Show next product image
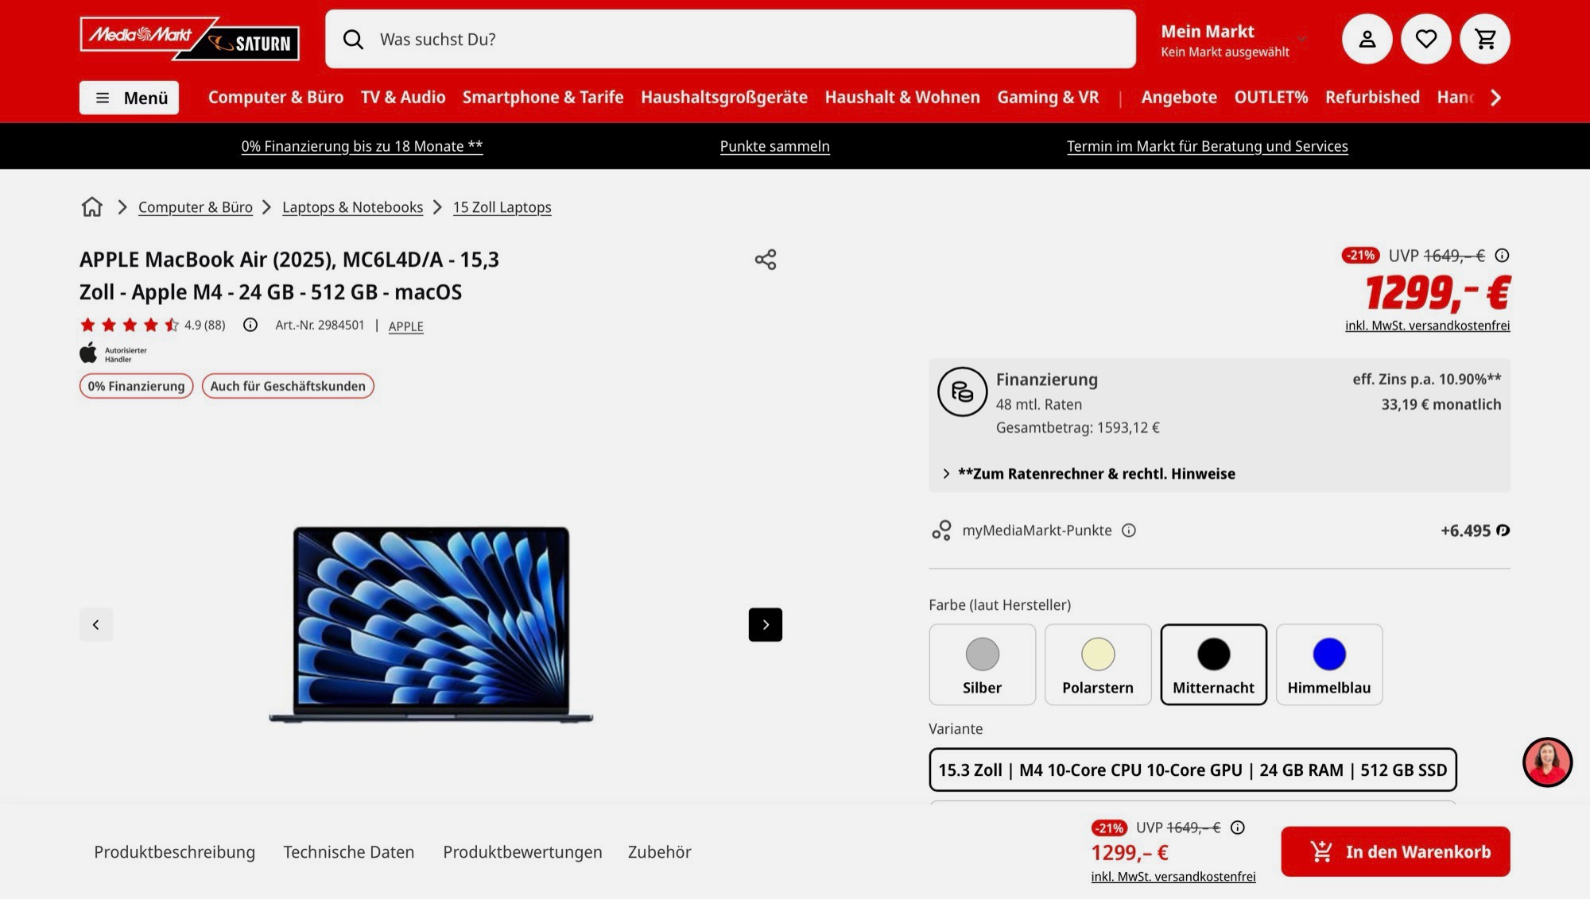This screenshot has width=1590, height=899. [x=765, y=625]
